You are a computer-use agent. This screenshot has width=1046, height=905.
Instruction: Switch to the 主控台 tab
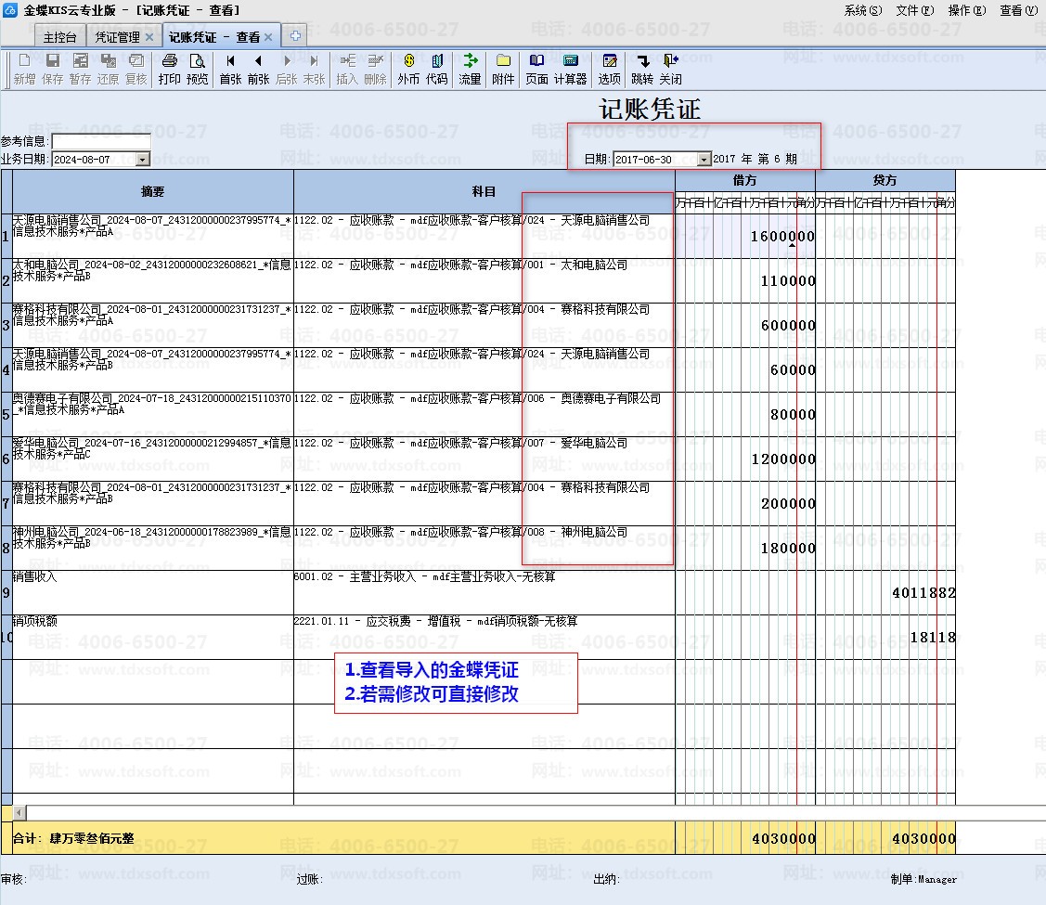[59, 37]
